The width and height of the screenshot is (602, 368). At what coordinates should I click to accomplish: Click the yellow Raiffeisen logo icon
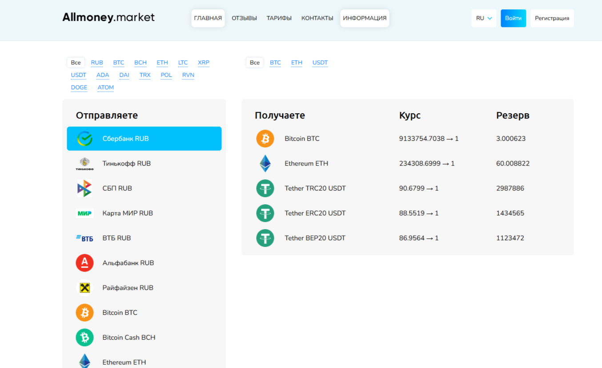84,288
